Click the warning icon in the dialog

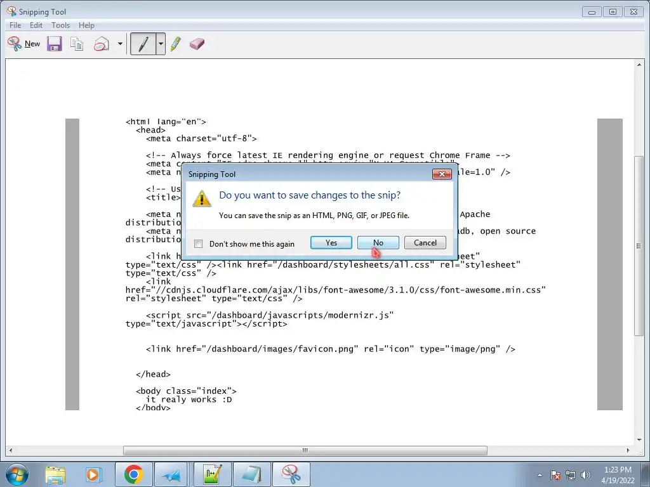pos(202,198)
